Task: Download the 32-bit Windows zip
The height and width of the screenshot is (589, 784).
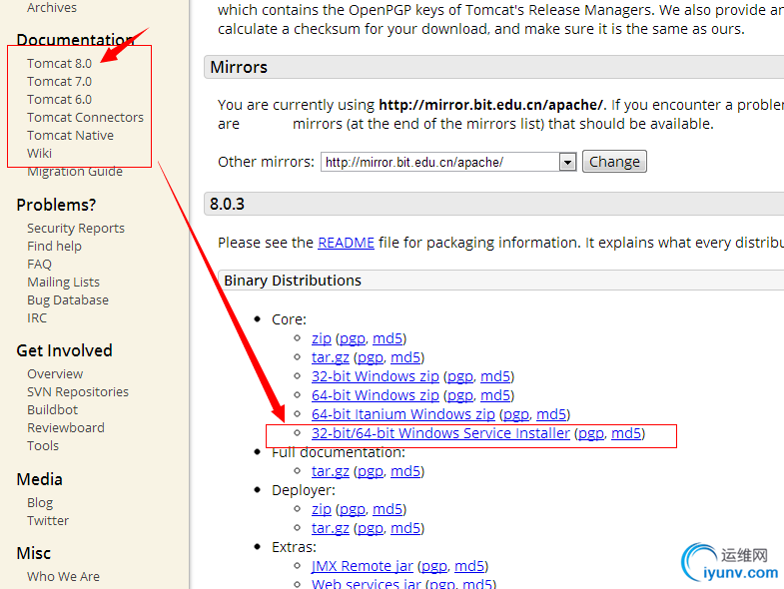Action: (375, 376)
